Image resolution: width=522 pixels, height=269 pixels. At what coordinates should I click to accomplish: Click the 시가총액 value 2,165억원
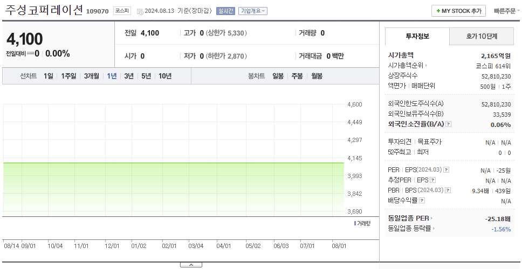coord(496,56)
